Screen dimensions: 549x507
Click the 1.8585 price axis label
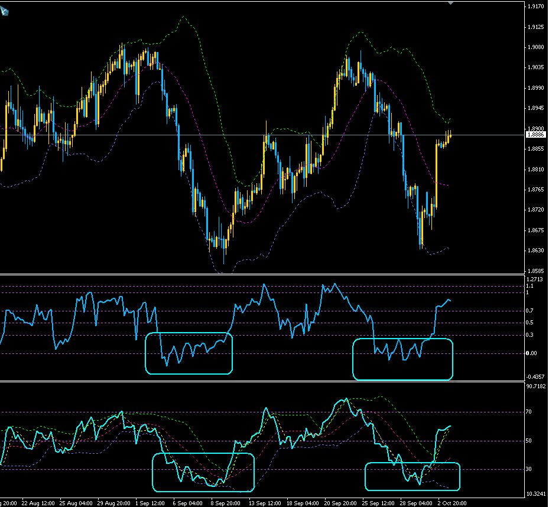tap(535, 271)
